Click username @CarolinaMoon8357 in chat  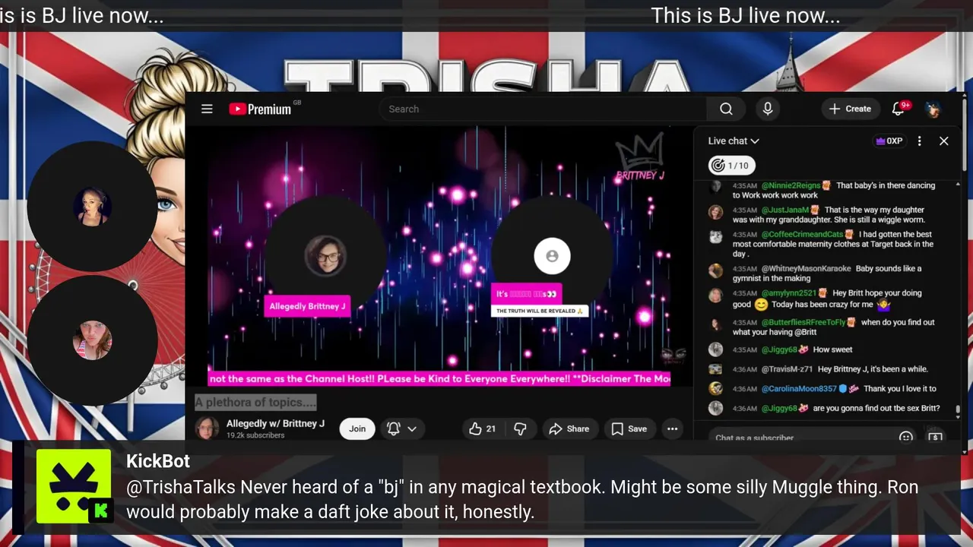pos(798,388)
